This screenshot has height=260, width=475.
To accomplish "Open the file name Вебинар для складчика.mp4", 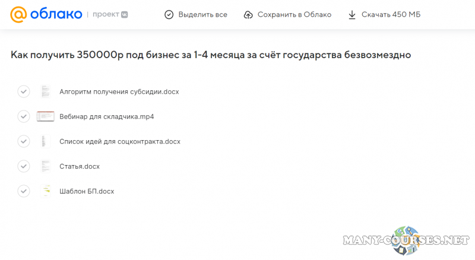I will 106,117.
